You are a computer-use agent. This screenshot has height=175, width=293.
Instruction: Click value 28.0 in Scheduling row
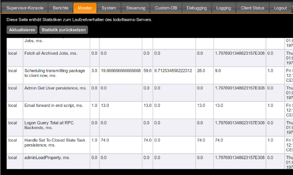[x=201, y=71]
